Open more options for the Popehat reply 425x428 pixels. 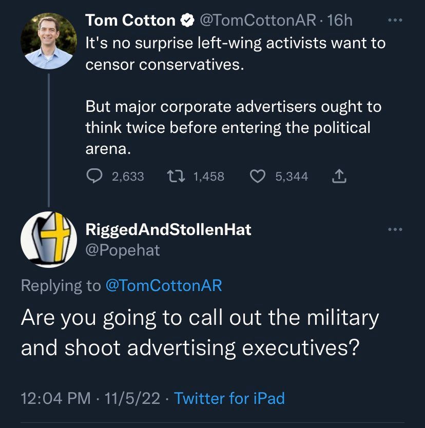point(394,229)
